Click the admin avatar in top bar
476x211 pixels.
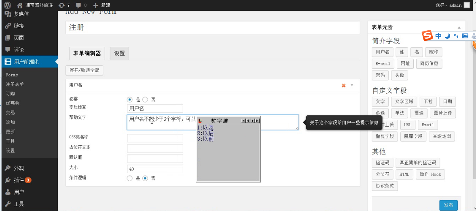[467, 5]
